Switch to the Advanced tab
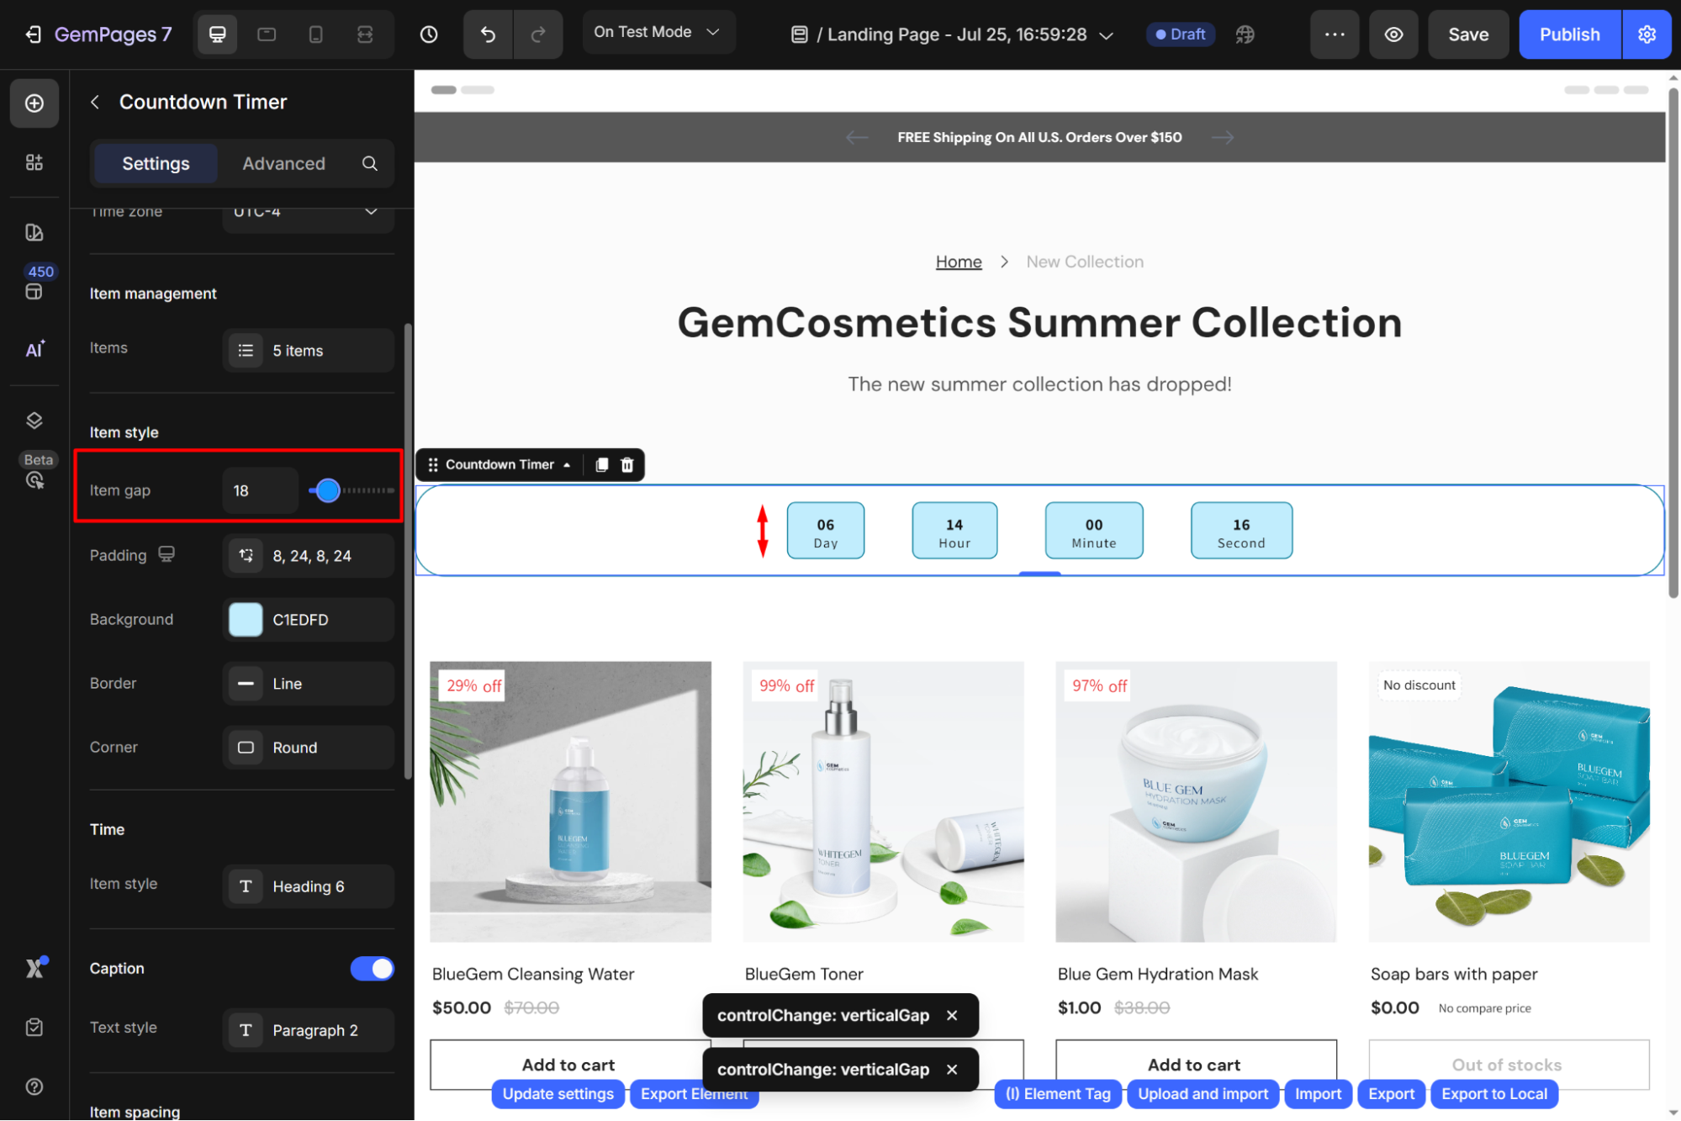The height and width of the screenshot is (1121, 1681). [283, 163]
